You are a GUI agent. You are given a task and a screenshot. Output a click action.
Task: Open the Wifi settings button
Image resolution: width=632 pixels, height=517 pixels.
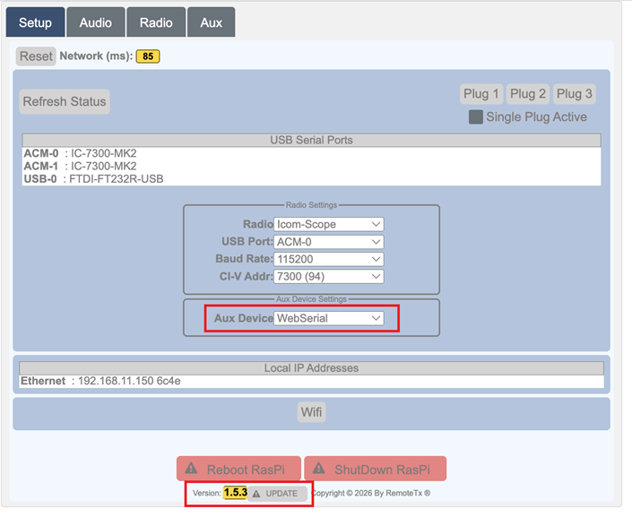311,412
